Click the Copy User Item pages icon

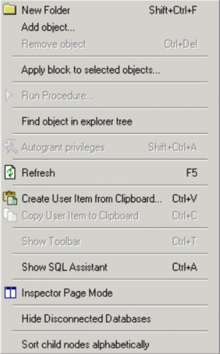10,215
